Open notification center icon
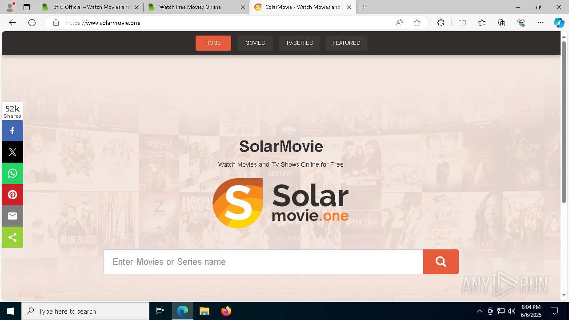Screen dimensions: 569x320 click(x=554, y=311)
